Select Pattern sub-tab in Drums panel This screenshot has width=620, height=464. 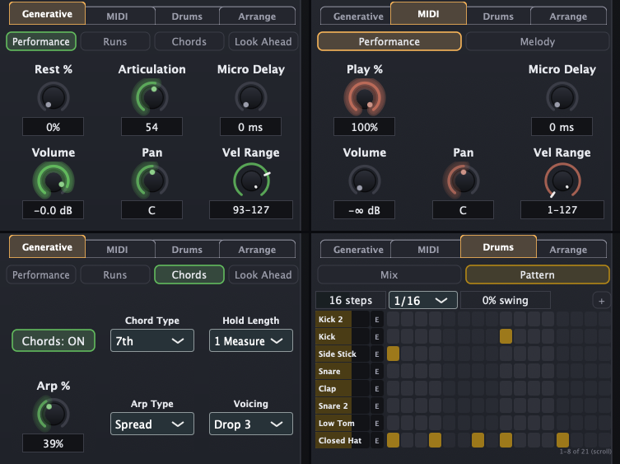538,274
